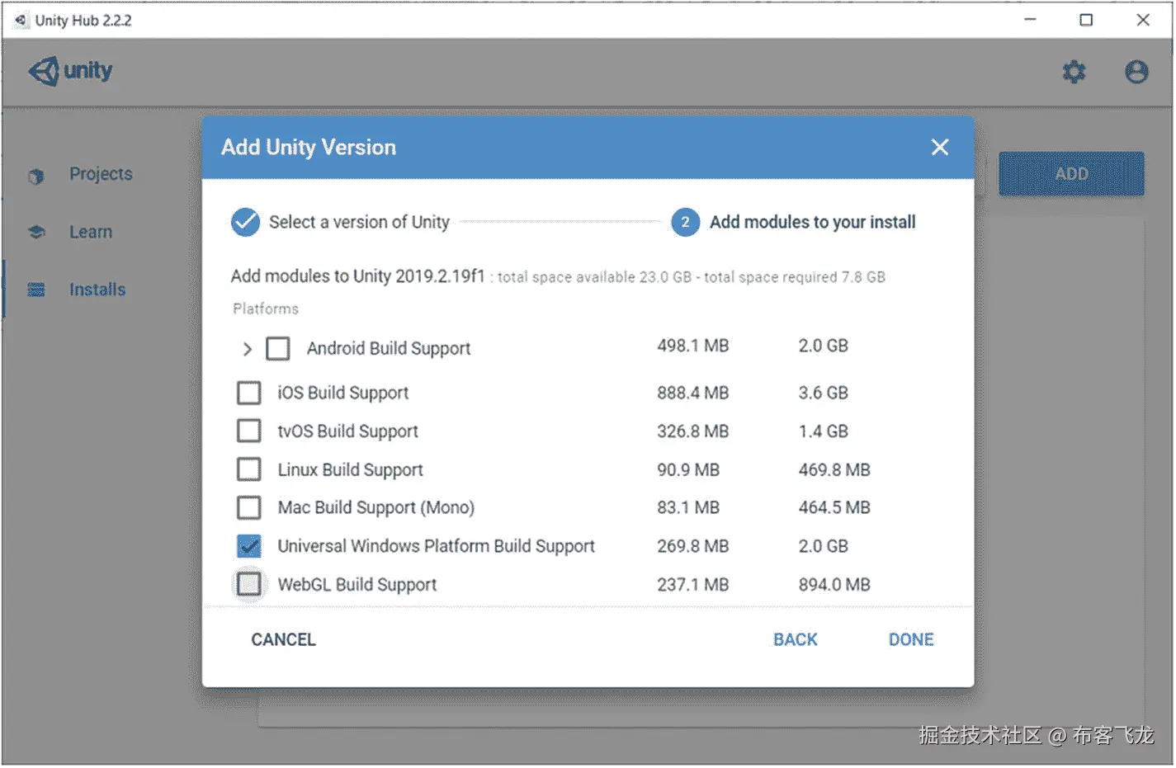Click the CANCEL button
1176x768 pixels.
tap(283, 639)
